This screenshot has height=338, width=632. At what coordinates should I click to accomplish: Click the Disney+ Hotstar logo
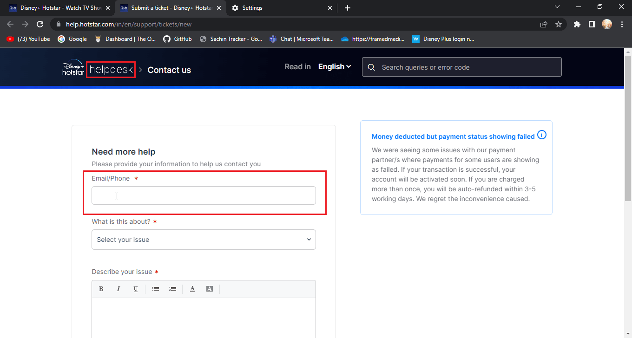pyautogui.click(x=73, y=68)
